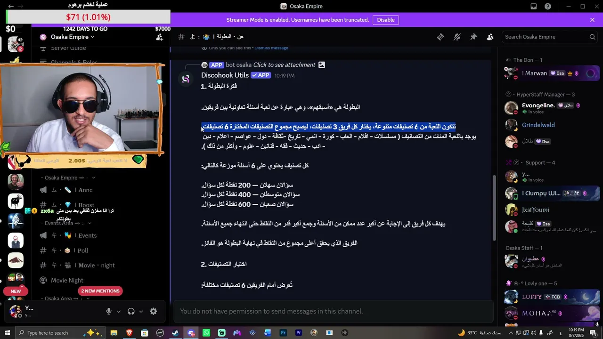The height and width of the screenshot is (339, 603).
Task: Open member Evangeline. in member list
Action: pyautogui.click(x=552, y=108)
